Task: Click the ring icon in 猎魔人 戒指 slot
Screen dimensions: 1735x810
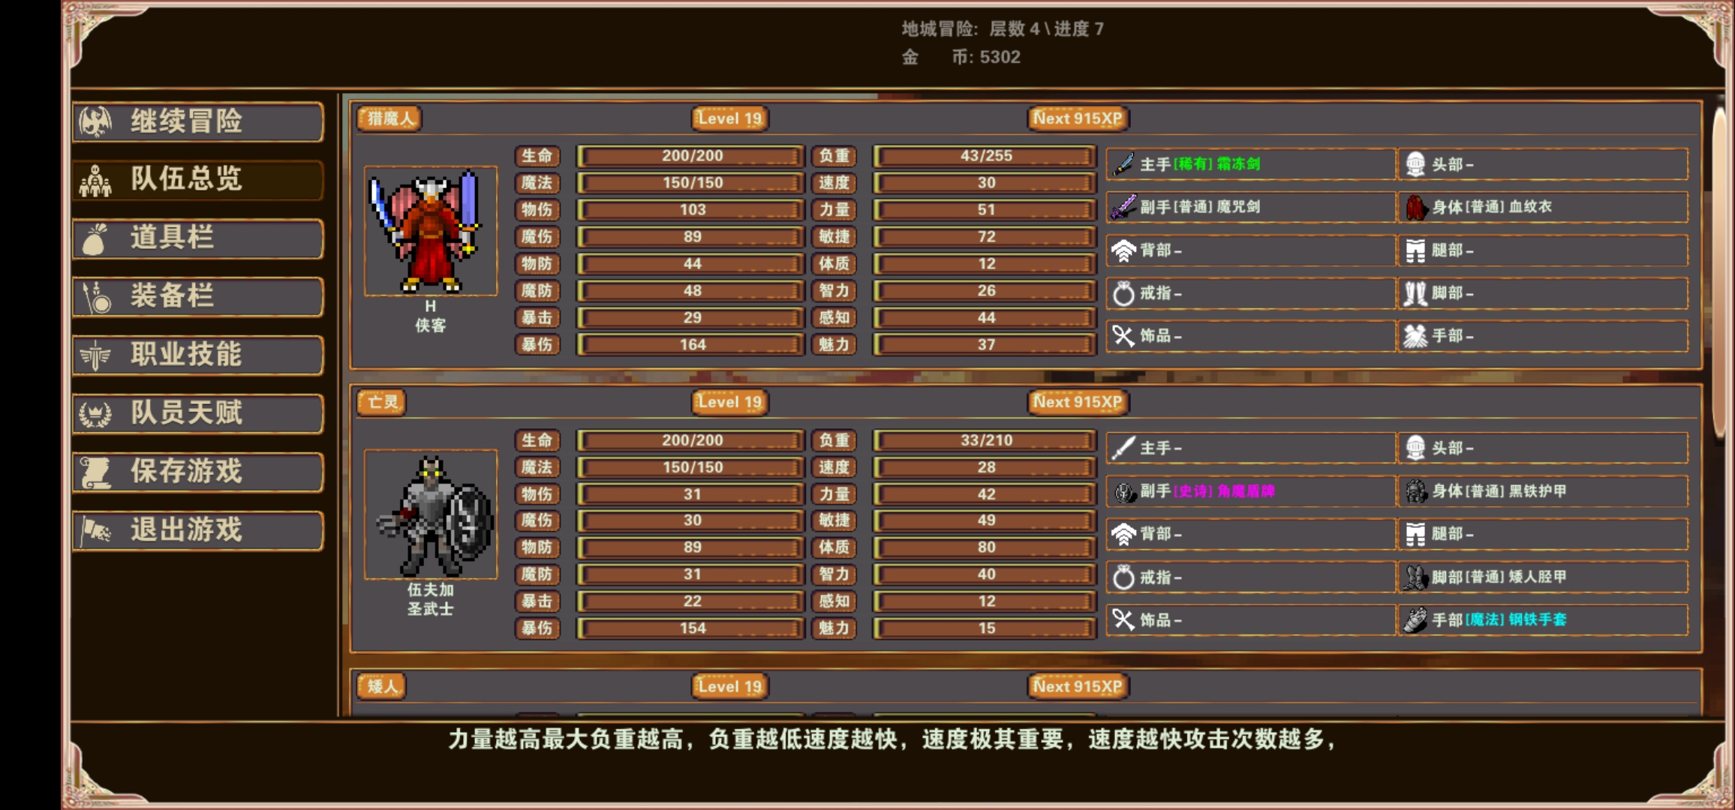Action: [1123, 293]
